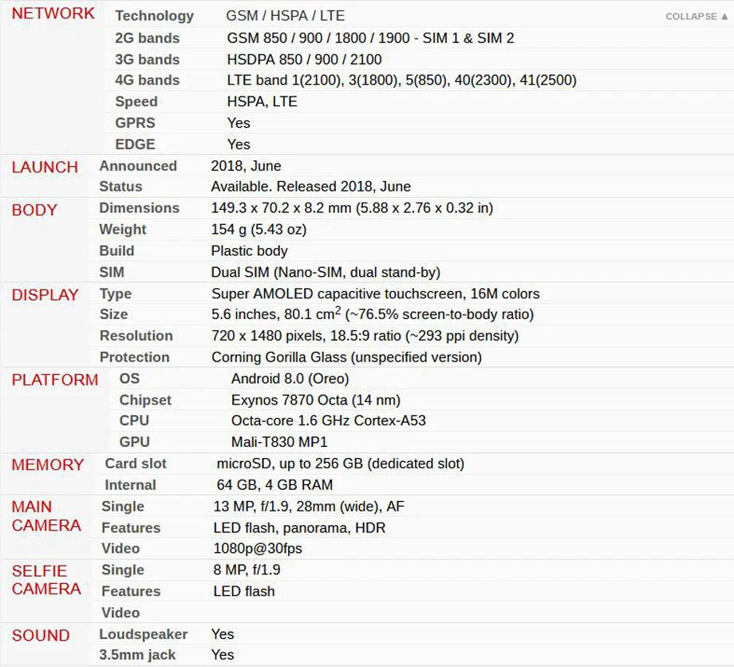Open the BODY section heading
This screenshot has width=734, height=667.
34,210
